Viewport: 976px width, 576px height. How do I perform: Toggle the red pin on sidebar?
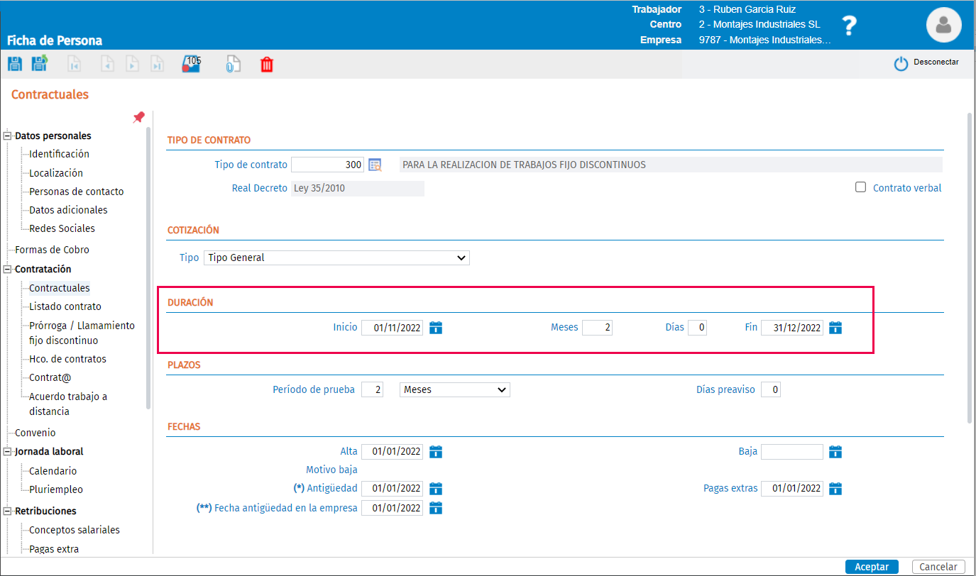tap(139, 117)
